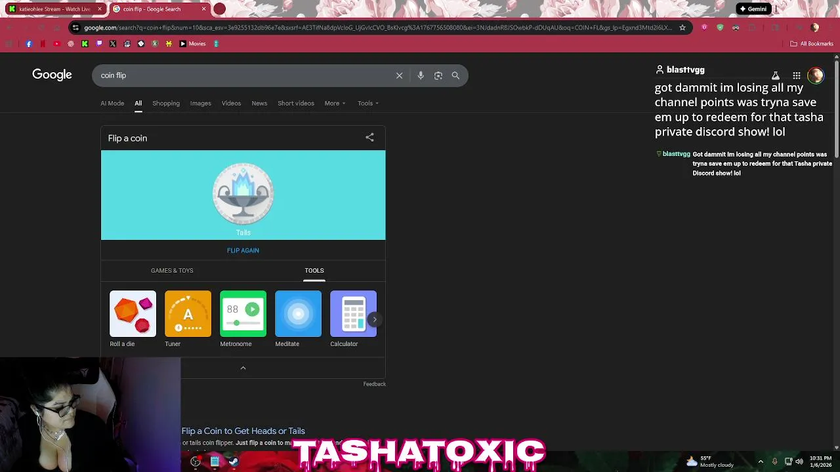Share the Flip a coin widget

369,137
